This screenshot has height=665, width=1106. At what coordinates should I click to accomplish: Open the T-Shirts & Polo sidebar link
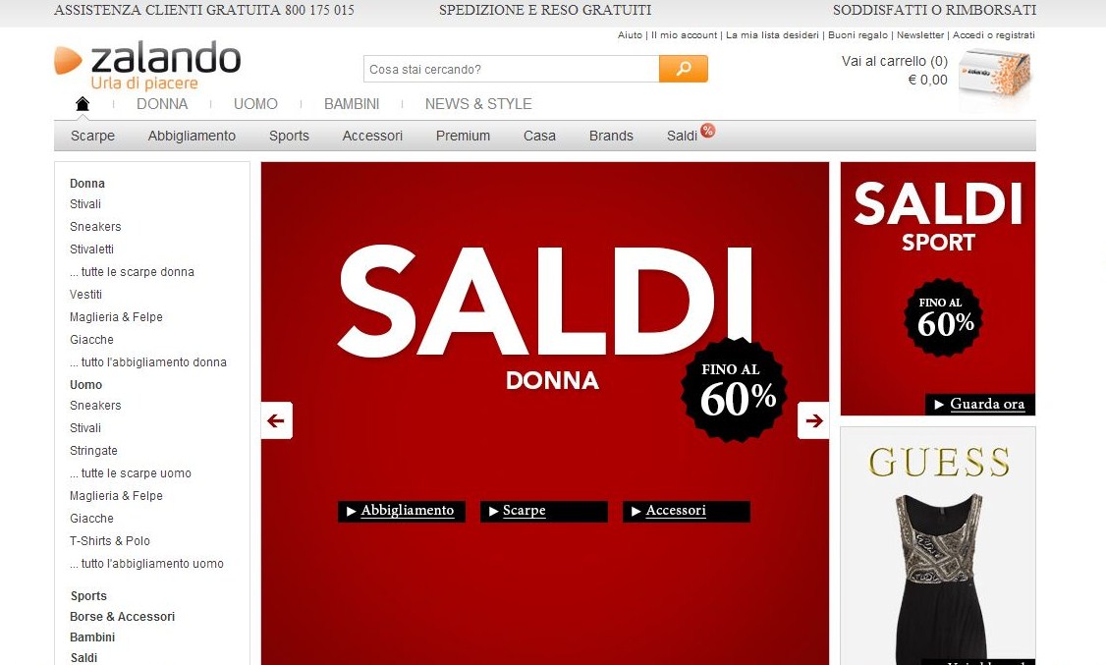tap(109, 541)
